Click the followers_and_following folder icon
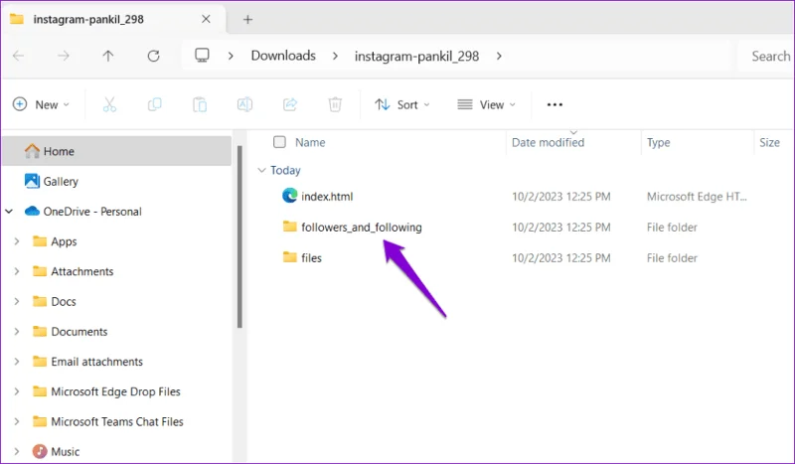 [289, 227]
